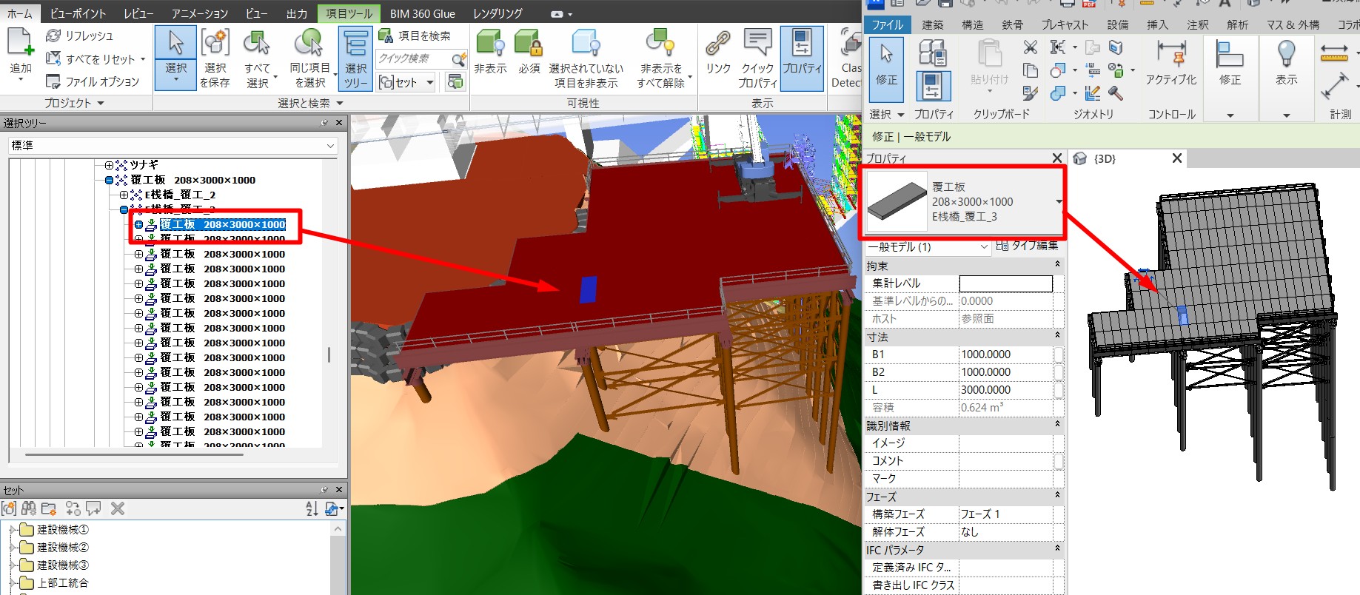Image resolution: width=1360 pixels, height=595 pixels.
Task: Switch to the ビューポイント ribbon tab
Action: [x=78, y=13]
